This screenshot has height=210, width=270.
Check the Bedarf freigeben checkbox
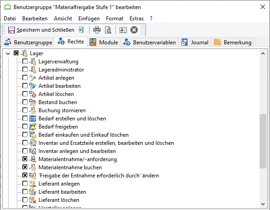25,126
